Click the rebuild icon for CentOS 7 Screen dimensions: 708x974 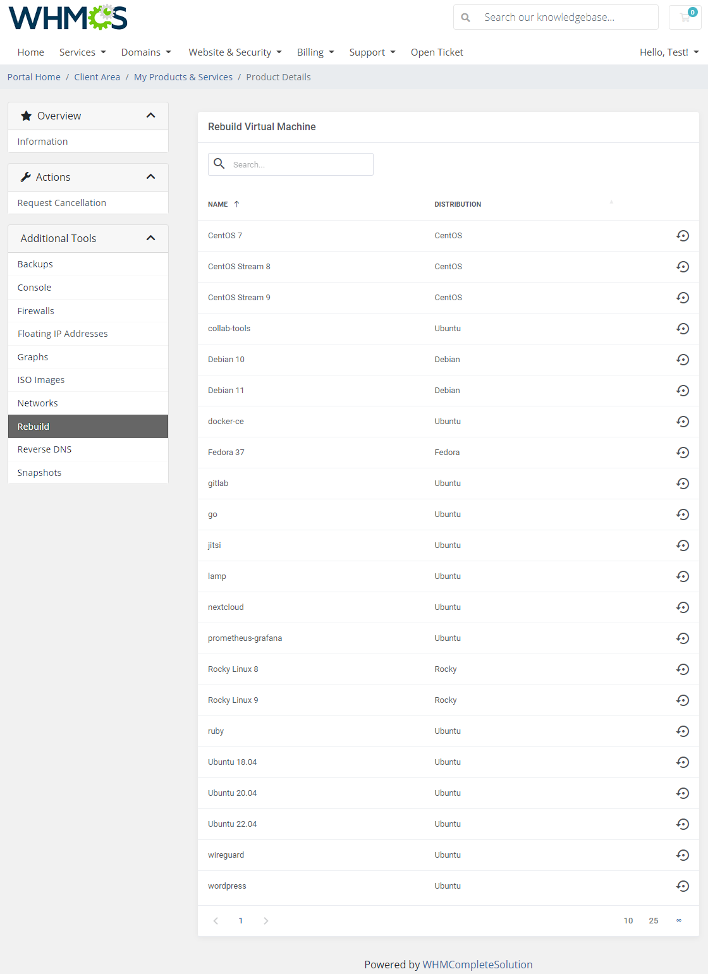(682, 236)
